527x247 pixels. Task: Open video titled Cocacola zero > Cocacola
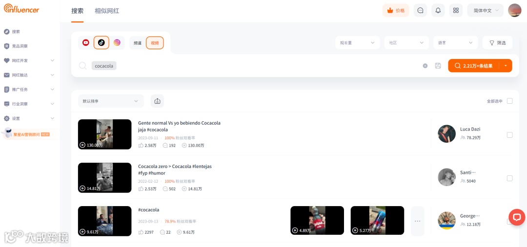tap(175, 170)
